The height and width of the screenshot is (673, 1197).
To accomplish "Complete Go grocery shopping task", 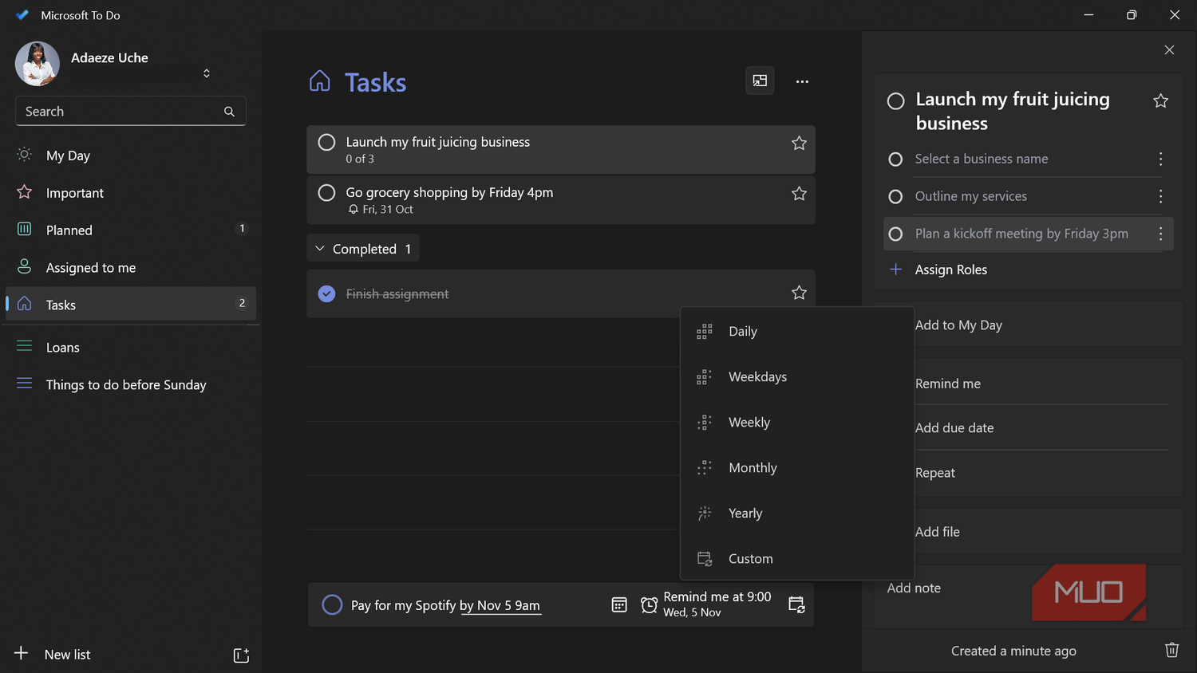I will [326, 193].
